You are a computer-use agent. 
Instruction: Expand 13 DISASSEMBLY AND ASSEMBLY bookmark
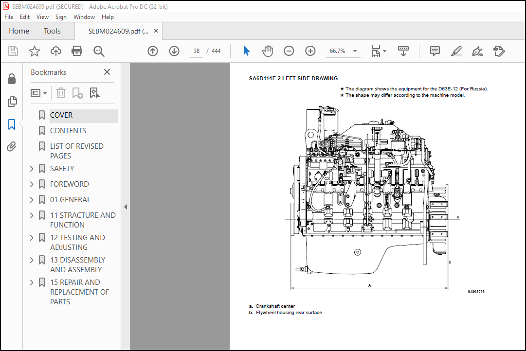32,260
